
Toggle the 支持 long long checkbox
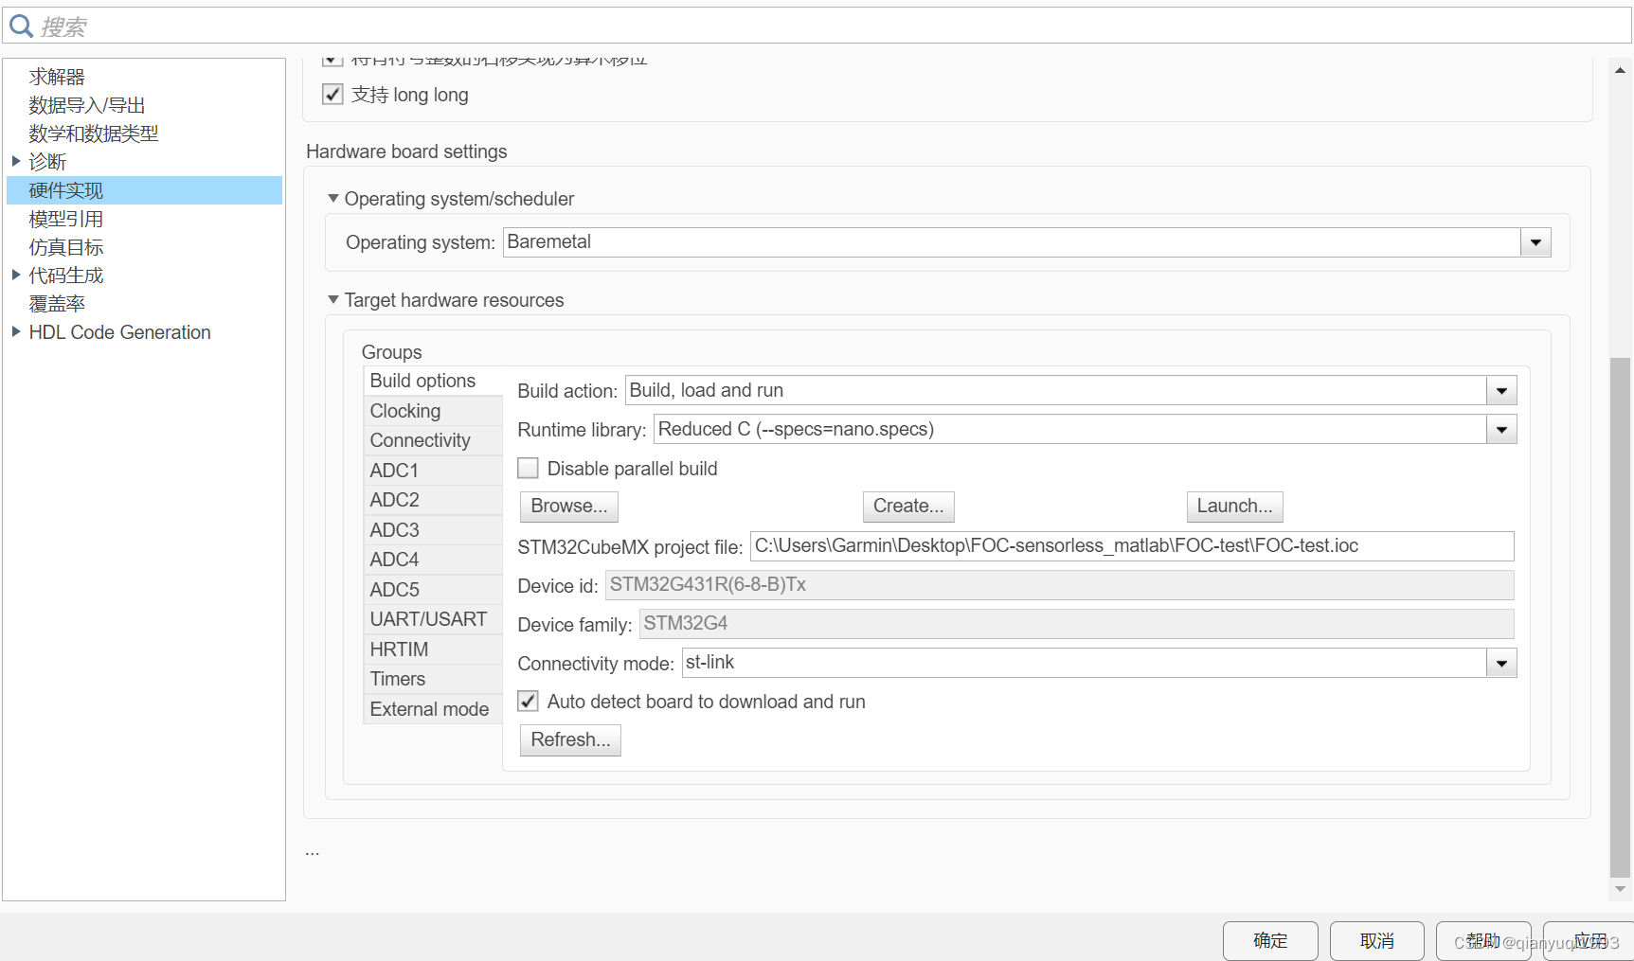(332, 95)
